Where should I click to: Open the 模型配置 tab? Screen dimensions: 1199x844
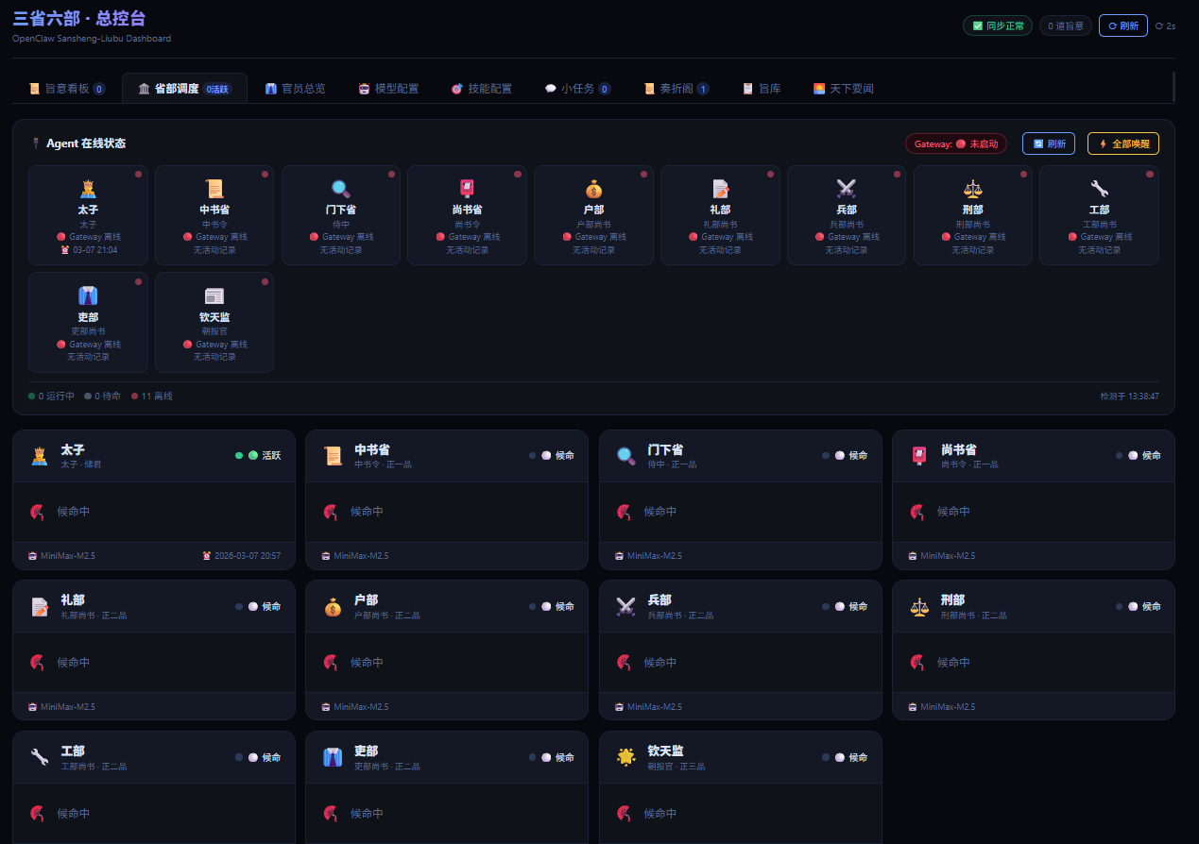pos(388,89)
